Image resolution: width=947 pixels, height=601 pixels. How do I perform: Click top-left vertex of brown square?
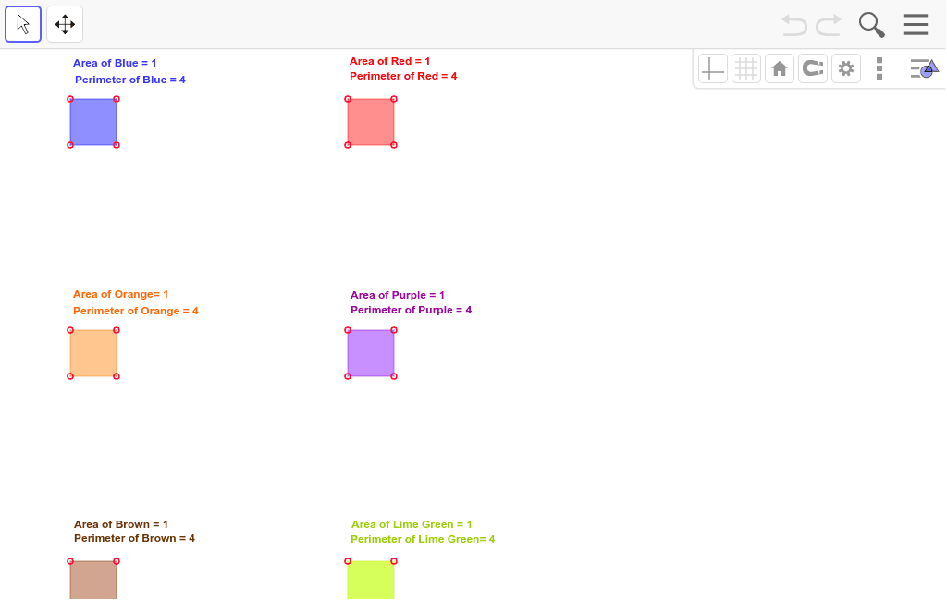(70, 562)
